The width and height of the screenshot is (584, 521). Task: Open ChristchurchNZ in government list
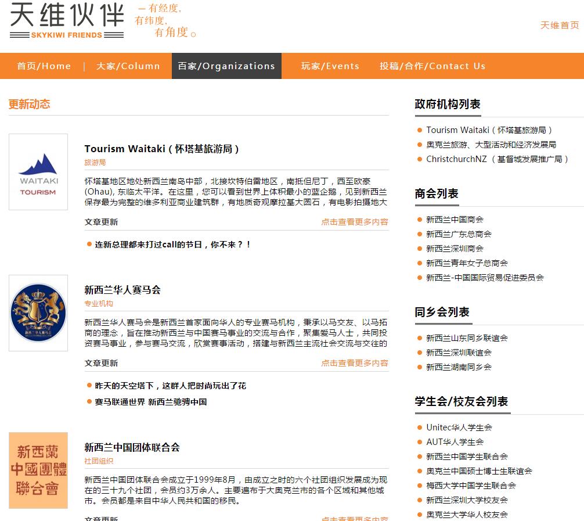pyautogui.click(x=497, y=159)
